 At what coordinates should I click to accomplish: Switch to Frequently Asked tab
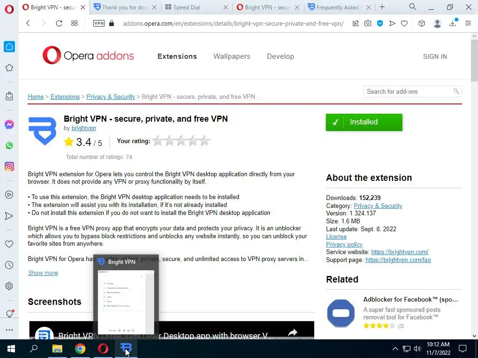tap(337, 7)
